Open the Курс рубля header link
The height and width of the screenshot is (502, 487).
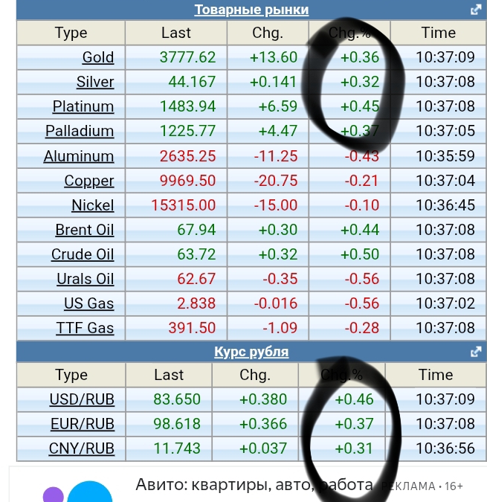pyautogui.click(x=251, y=352)
